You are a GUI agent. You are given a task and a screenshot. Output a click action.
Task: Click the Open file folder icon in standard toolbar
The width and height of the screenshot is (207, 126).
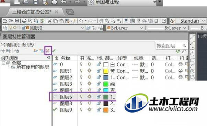(x=11, y=21)
